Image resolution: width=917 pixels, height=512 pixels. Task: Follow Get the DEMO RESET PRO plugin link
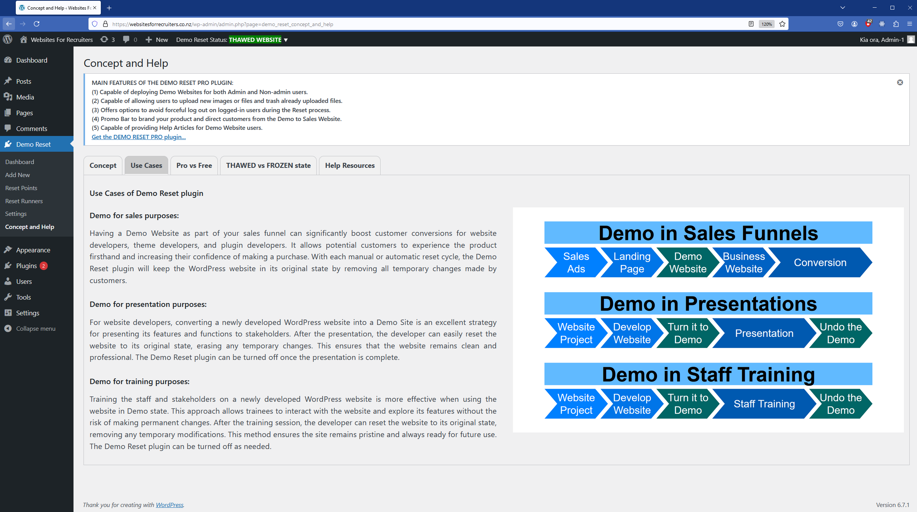139,137
